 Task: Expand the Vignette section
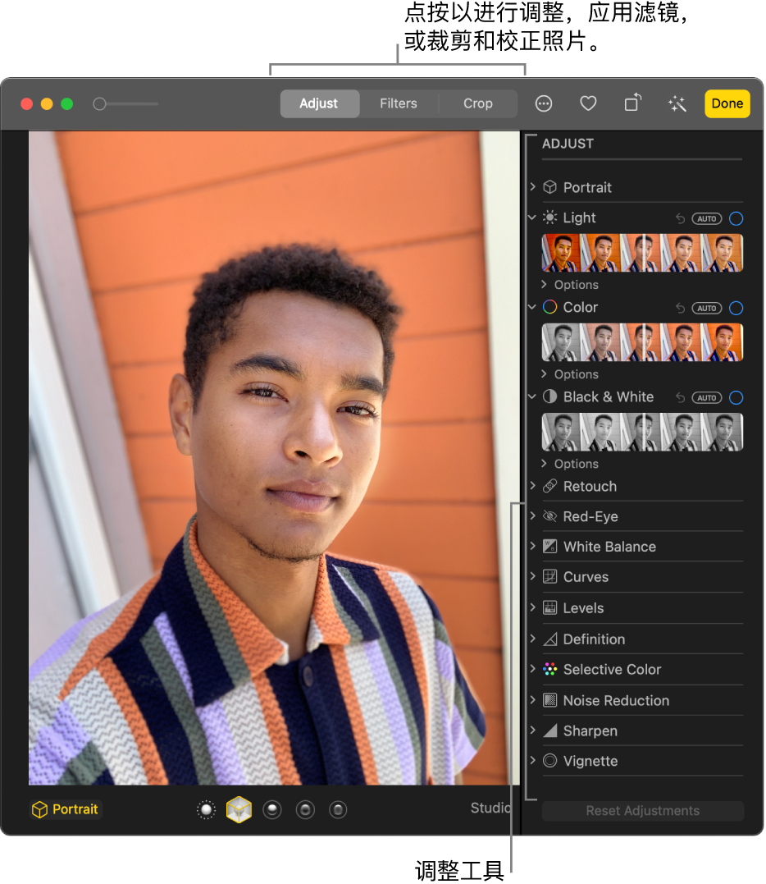pyautogui.click(x=532, y=761)
